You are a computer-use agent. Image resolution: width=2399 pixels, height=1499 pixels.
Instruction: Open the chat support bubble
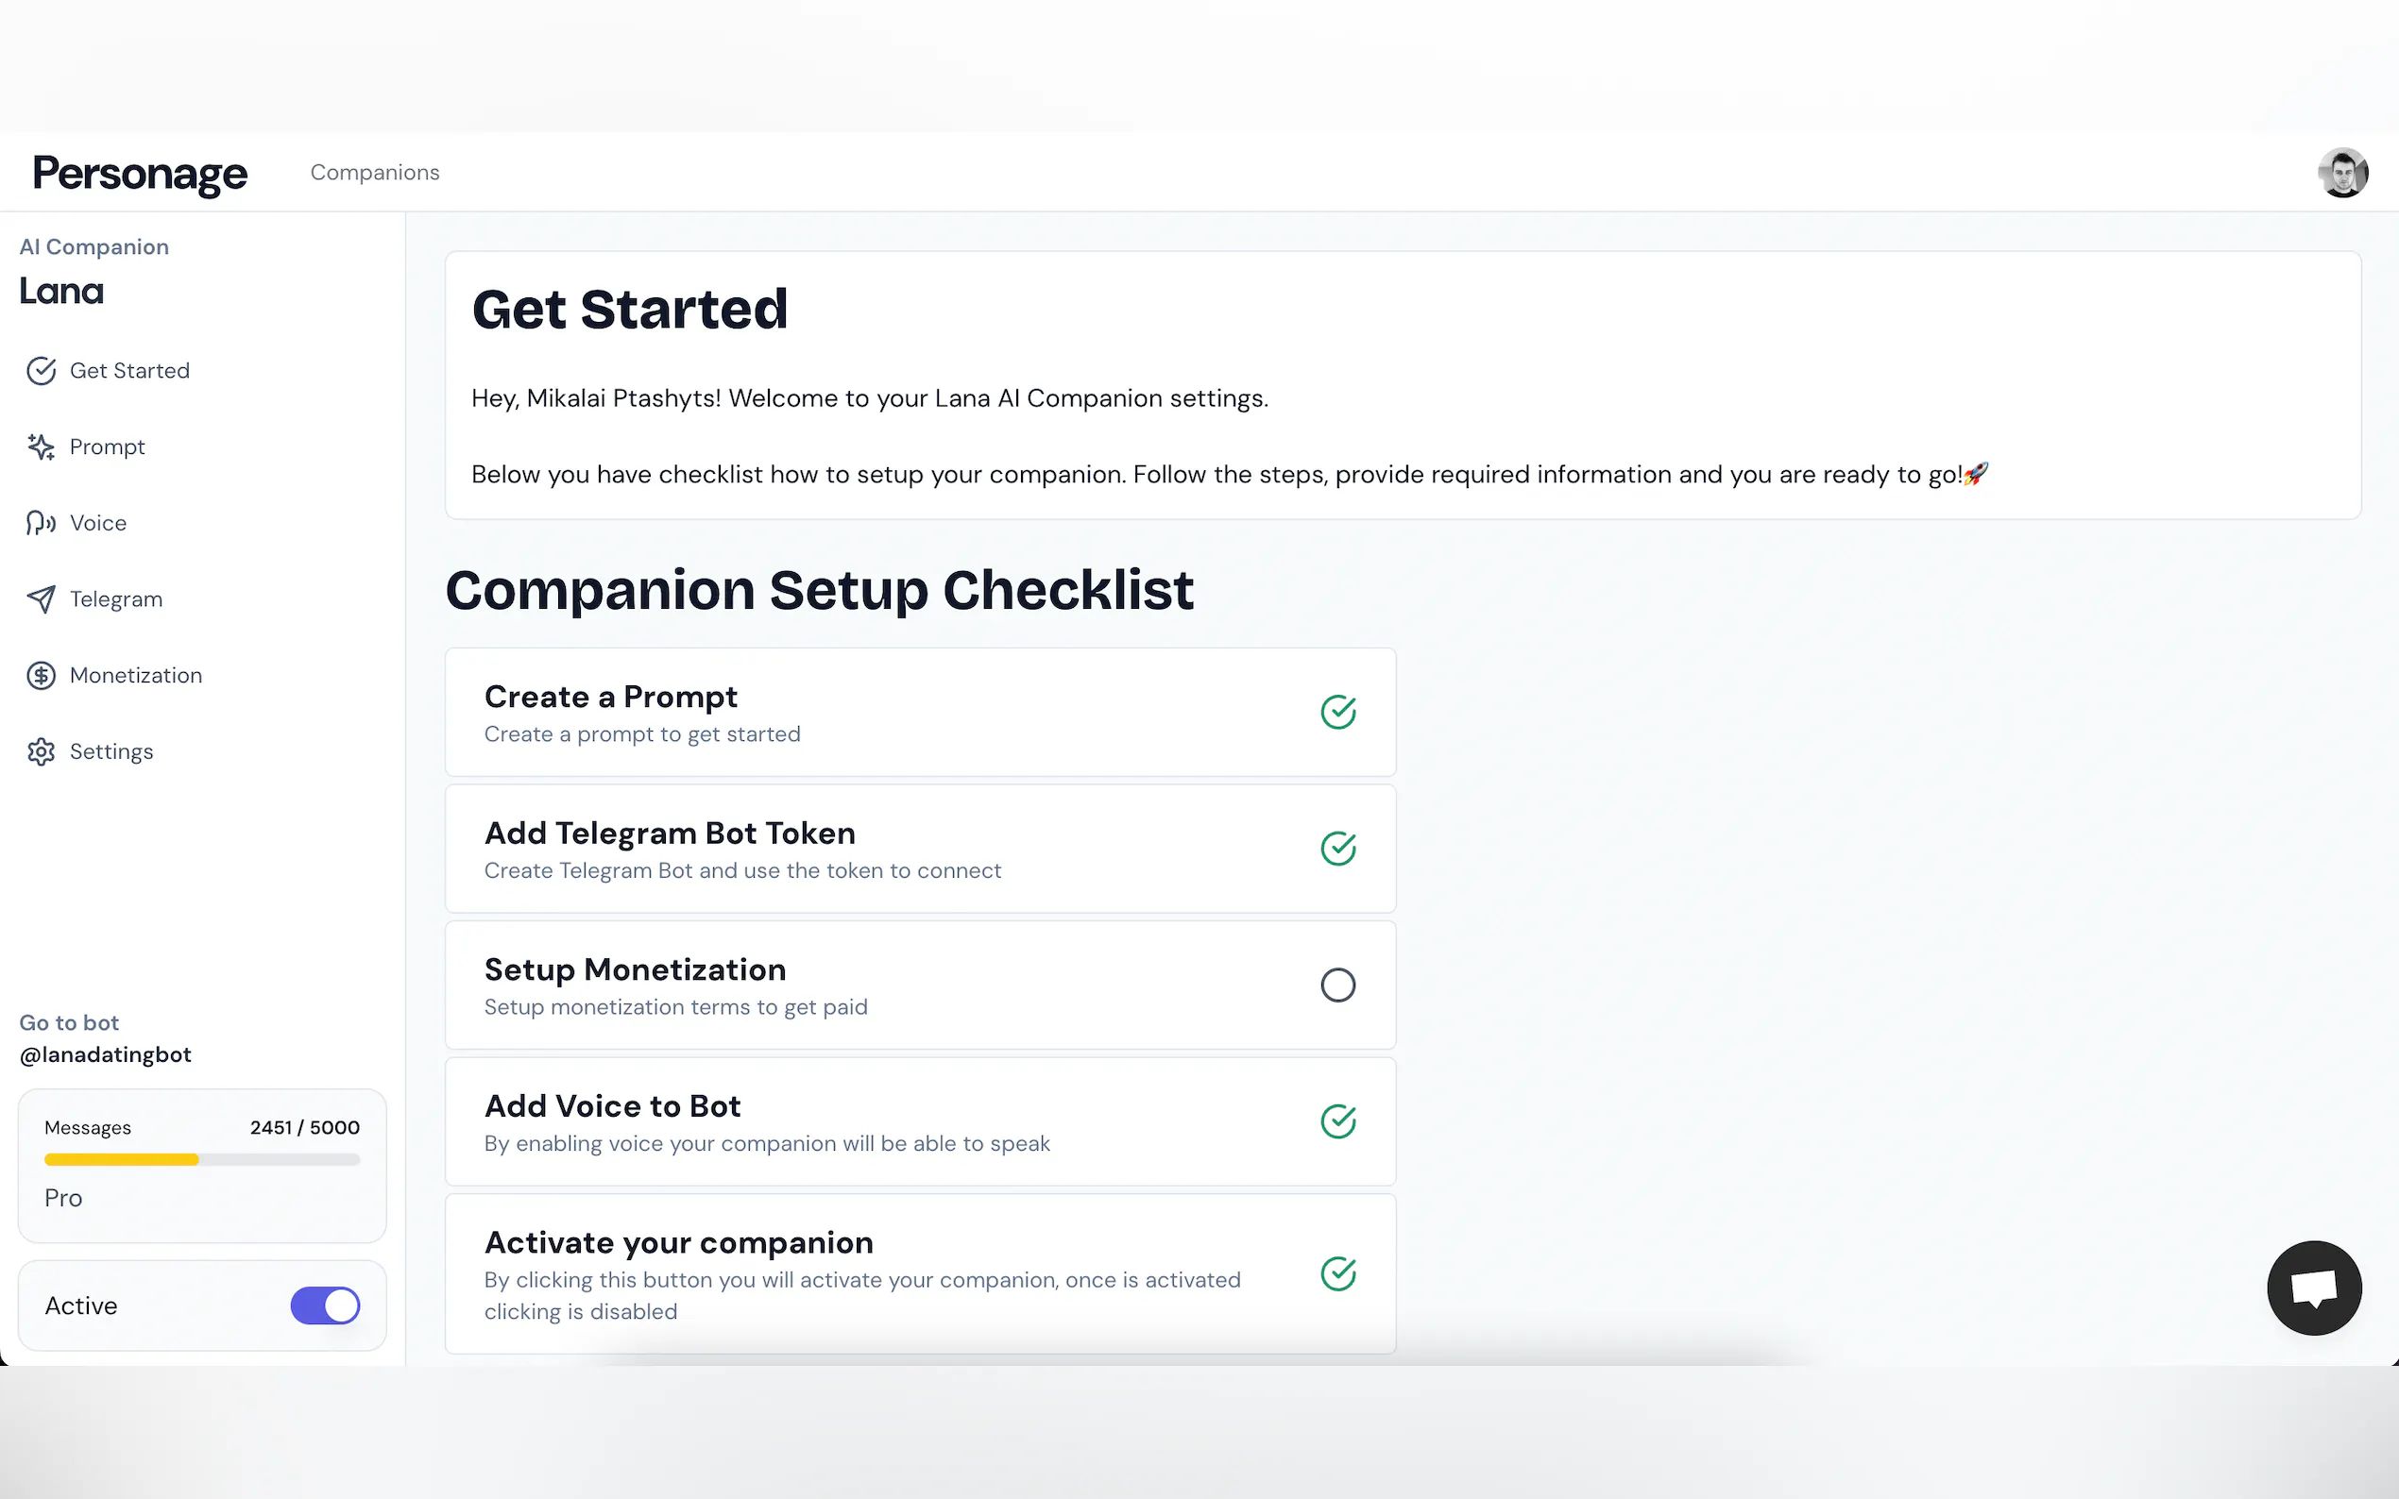2314,1288
